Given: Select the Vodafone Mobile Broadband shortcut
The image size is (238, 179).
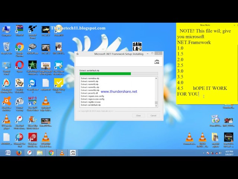Looking at the screenshot, I should point(33,140).
